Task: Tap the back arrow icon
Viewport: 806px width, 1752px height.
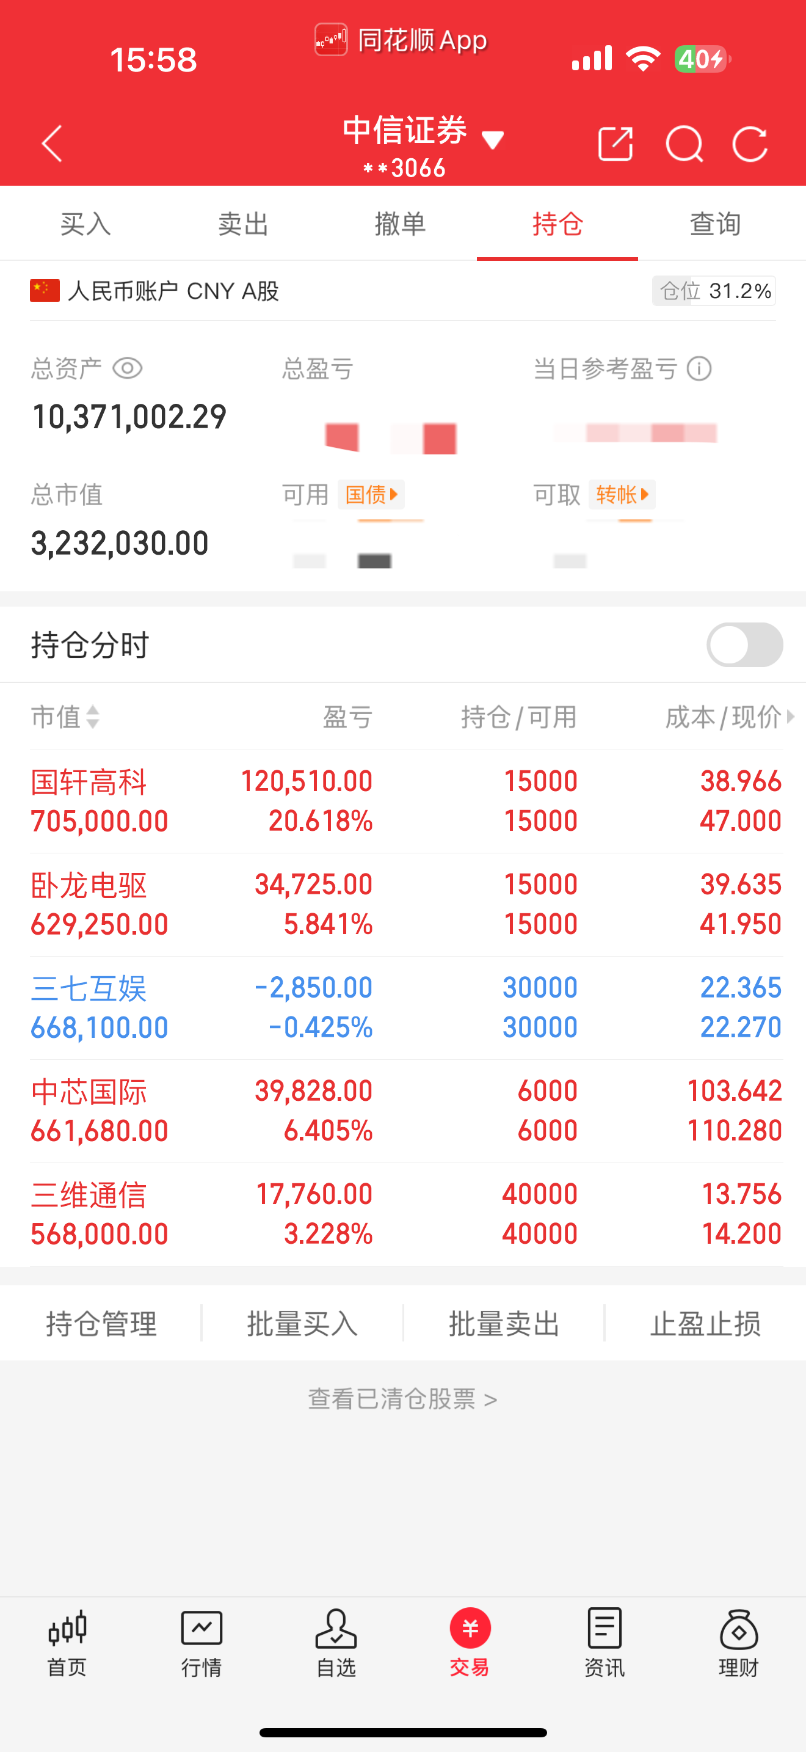Action: coord(53,144)
